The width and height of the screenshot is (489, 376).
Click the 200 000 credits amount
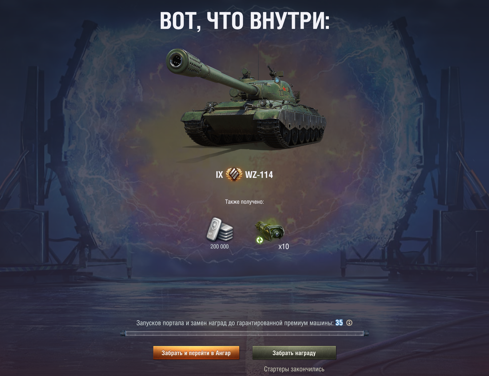tap(220, 246)
